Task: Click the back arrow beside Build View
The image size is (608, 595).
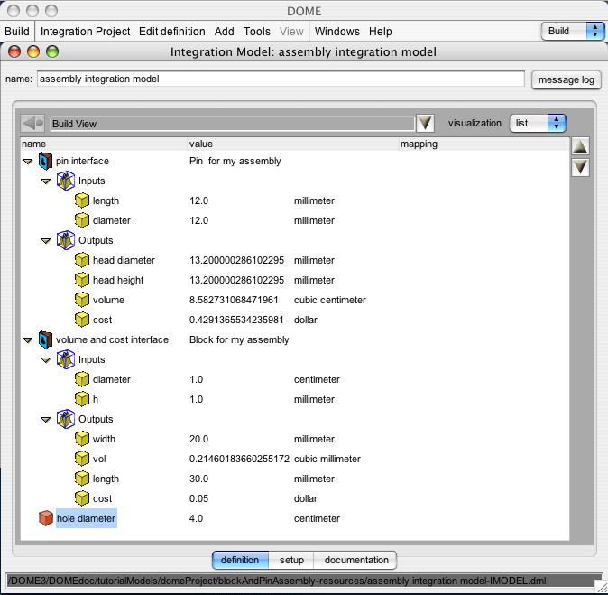Action: tap(32, 124)
